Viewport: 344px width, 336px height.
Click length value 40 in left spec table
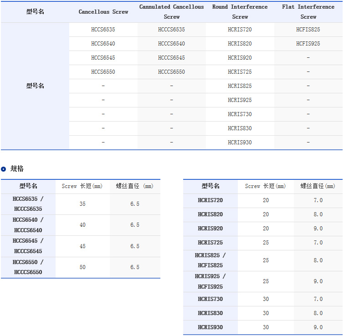pos(82,225)
